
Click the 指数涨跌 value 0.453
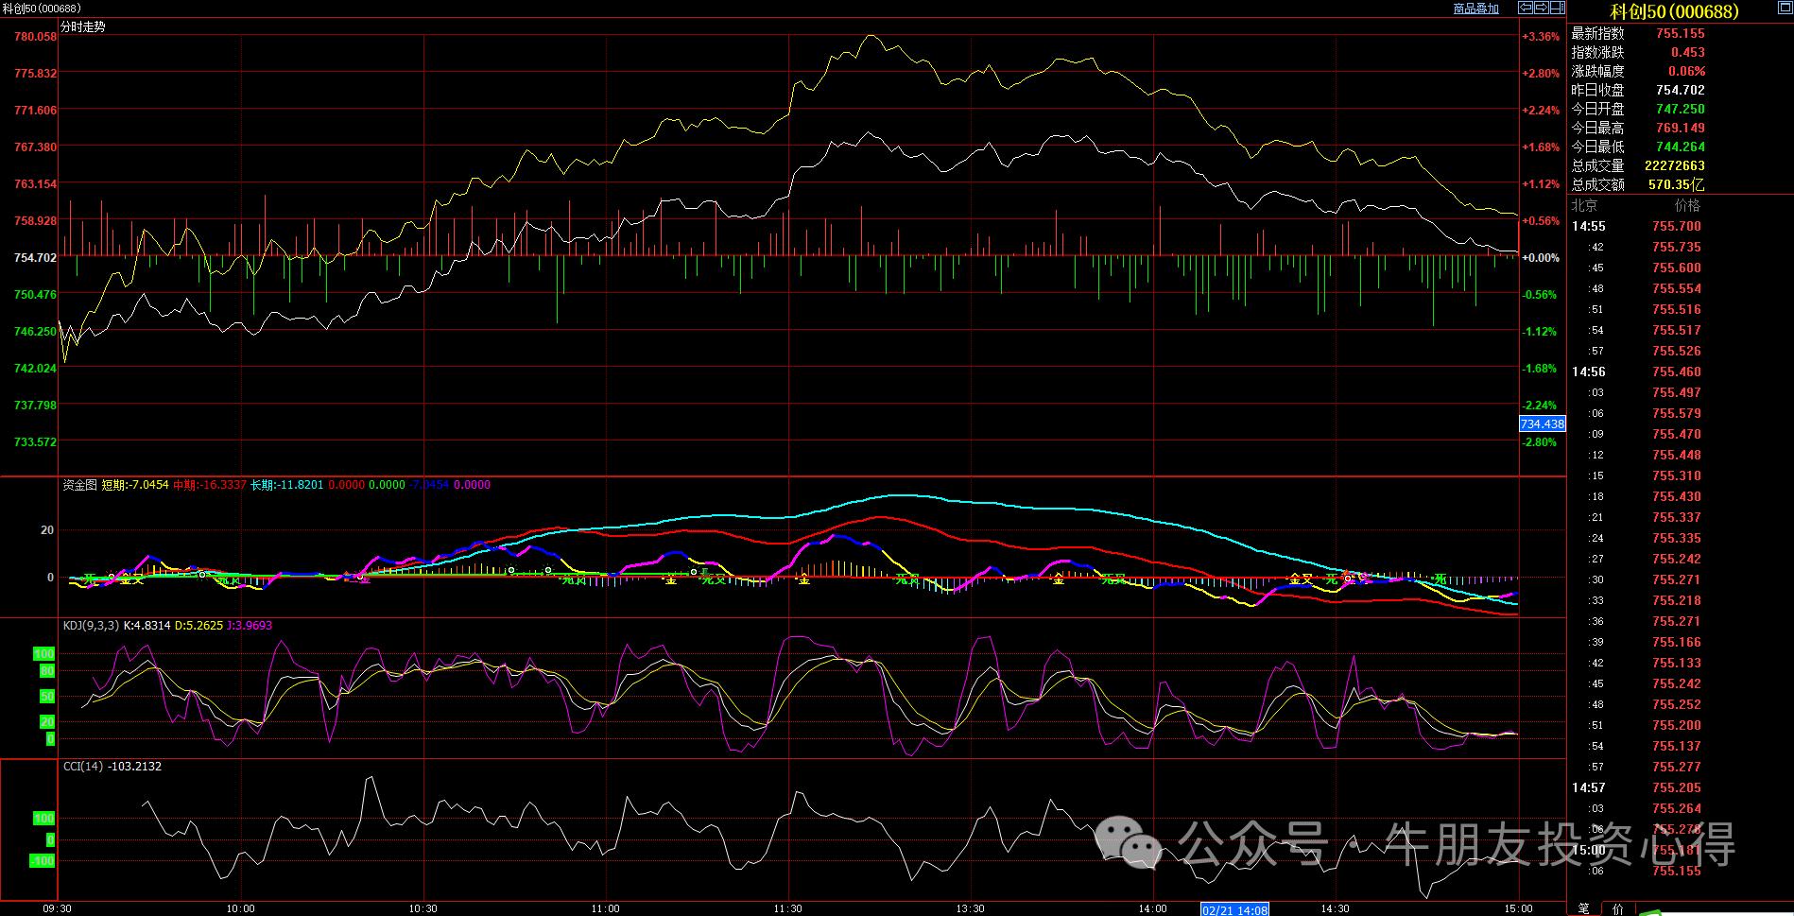pyautogui.click(x=1688, y=52)
